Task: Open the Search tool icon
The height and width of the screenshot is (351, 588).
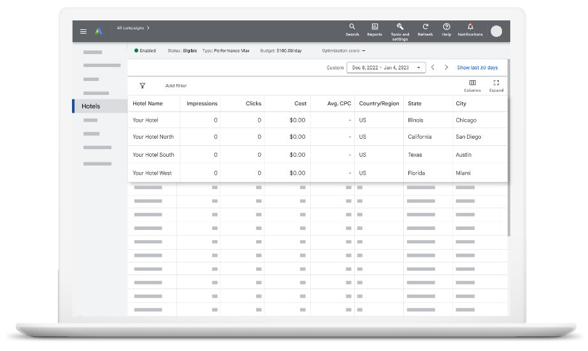Action: [352, 27]
